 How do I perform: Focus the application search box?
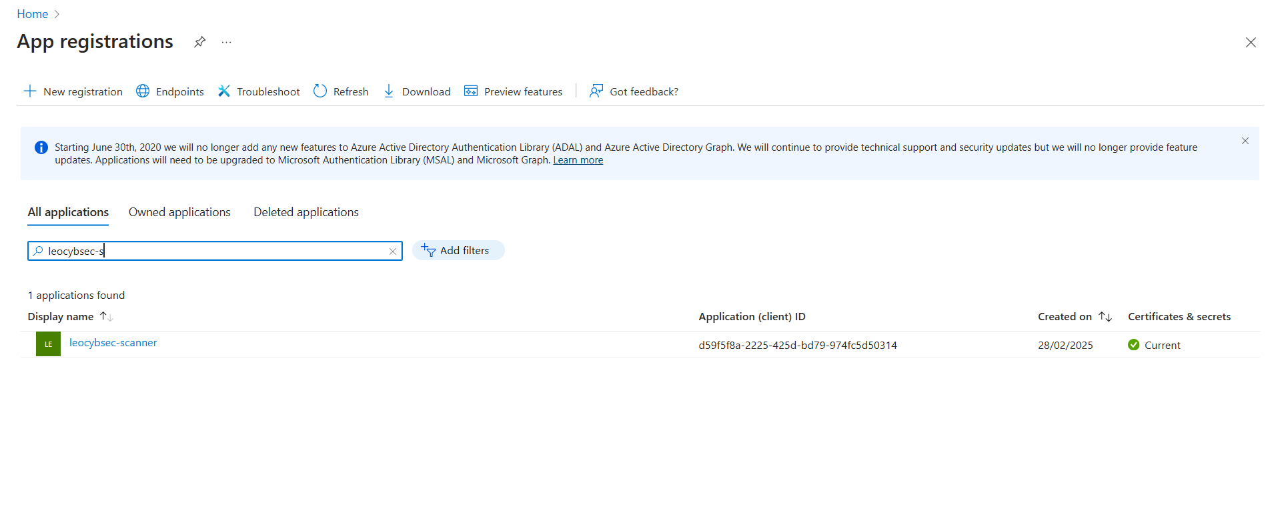coord(215,251)
